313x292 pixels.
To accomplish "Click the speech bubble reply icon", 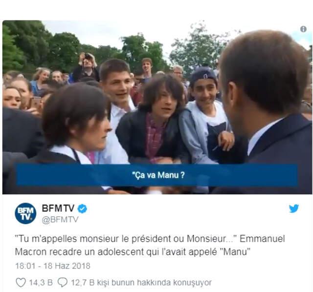I will pyautogui.click(x=63, y=283).
